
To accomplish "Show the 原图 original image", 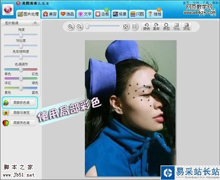I will coord(166,26).
